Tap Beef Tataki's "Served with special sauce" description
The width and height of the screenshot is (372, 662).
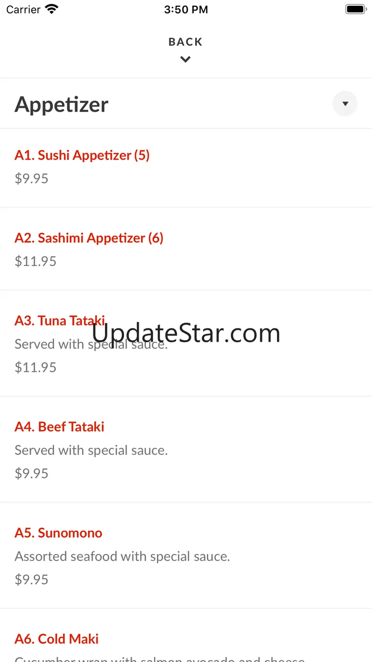click(x=91, y=450)
